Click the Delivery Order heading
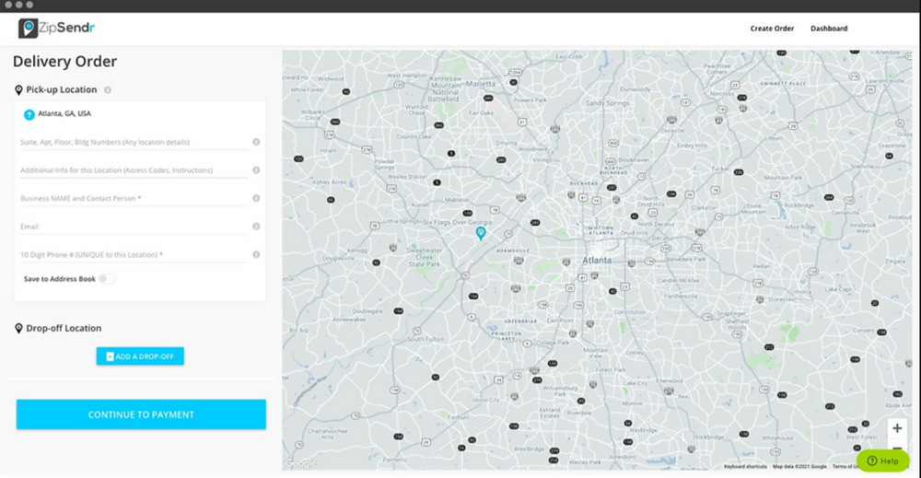 click(x=64, y=61)
